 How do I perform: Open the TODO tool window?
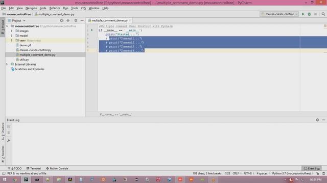click(15, 168)
